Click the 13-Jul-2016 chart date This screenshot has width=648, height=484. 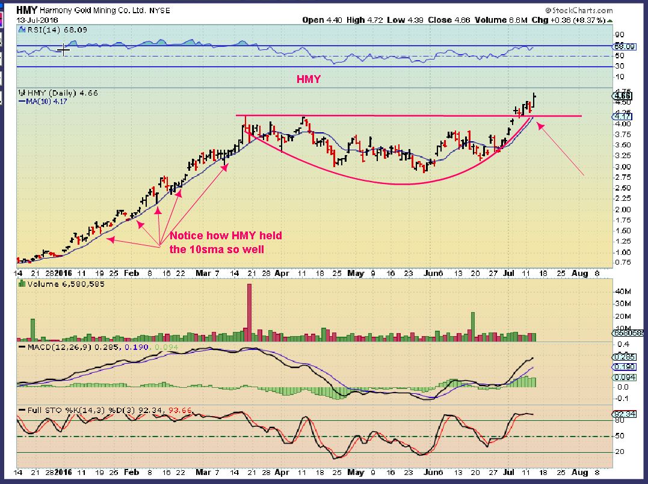point(37,20)
